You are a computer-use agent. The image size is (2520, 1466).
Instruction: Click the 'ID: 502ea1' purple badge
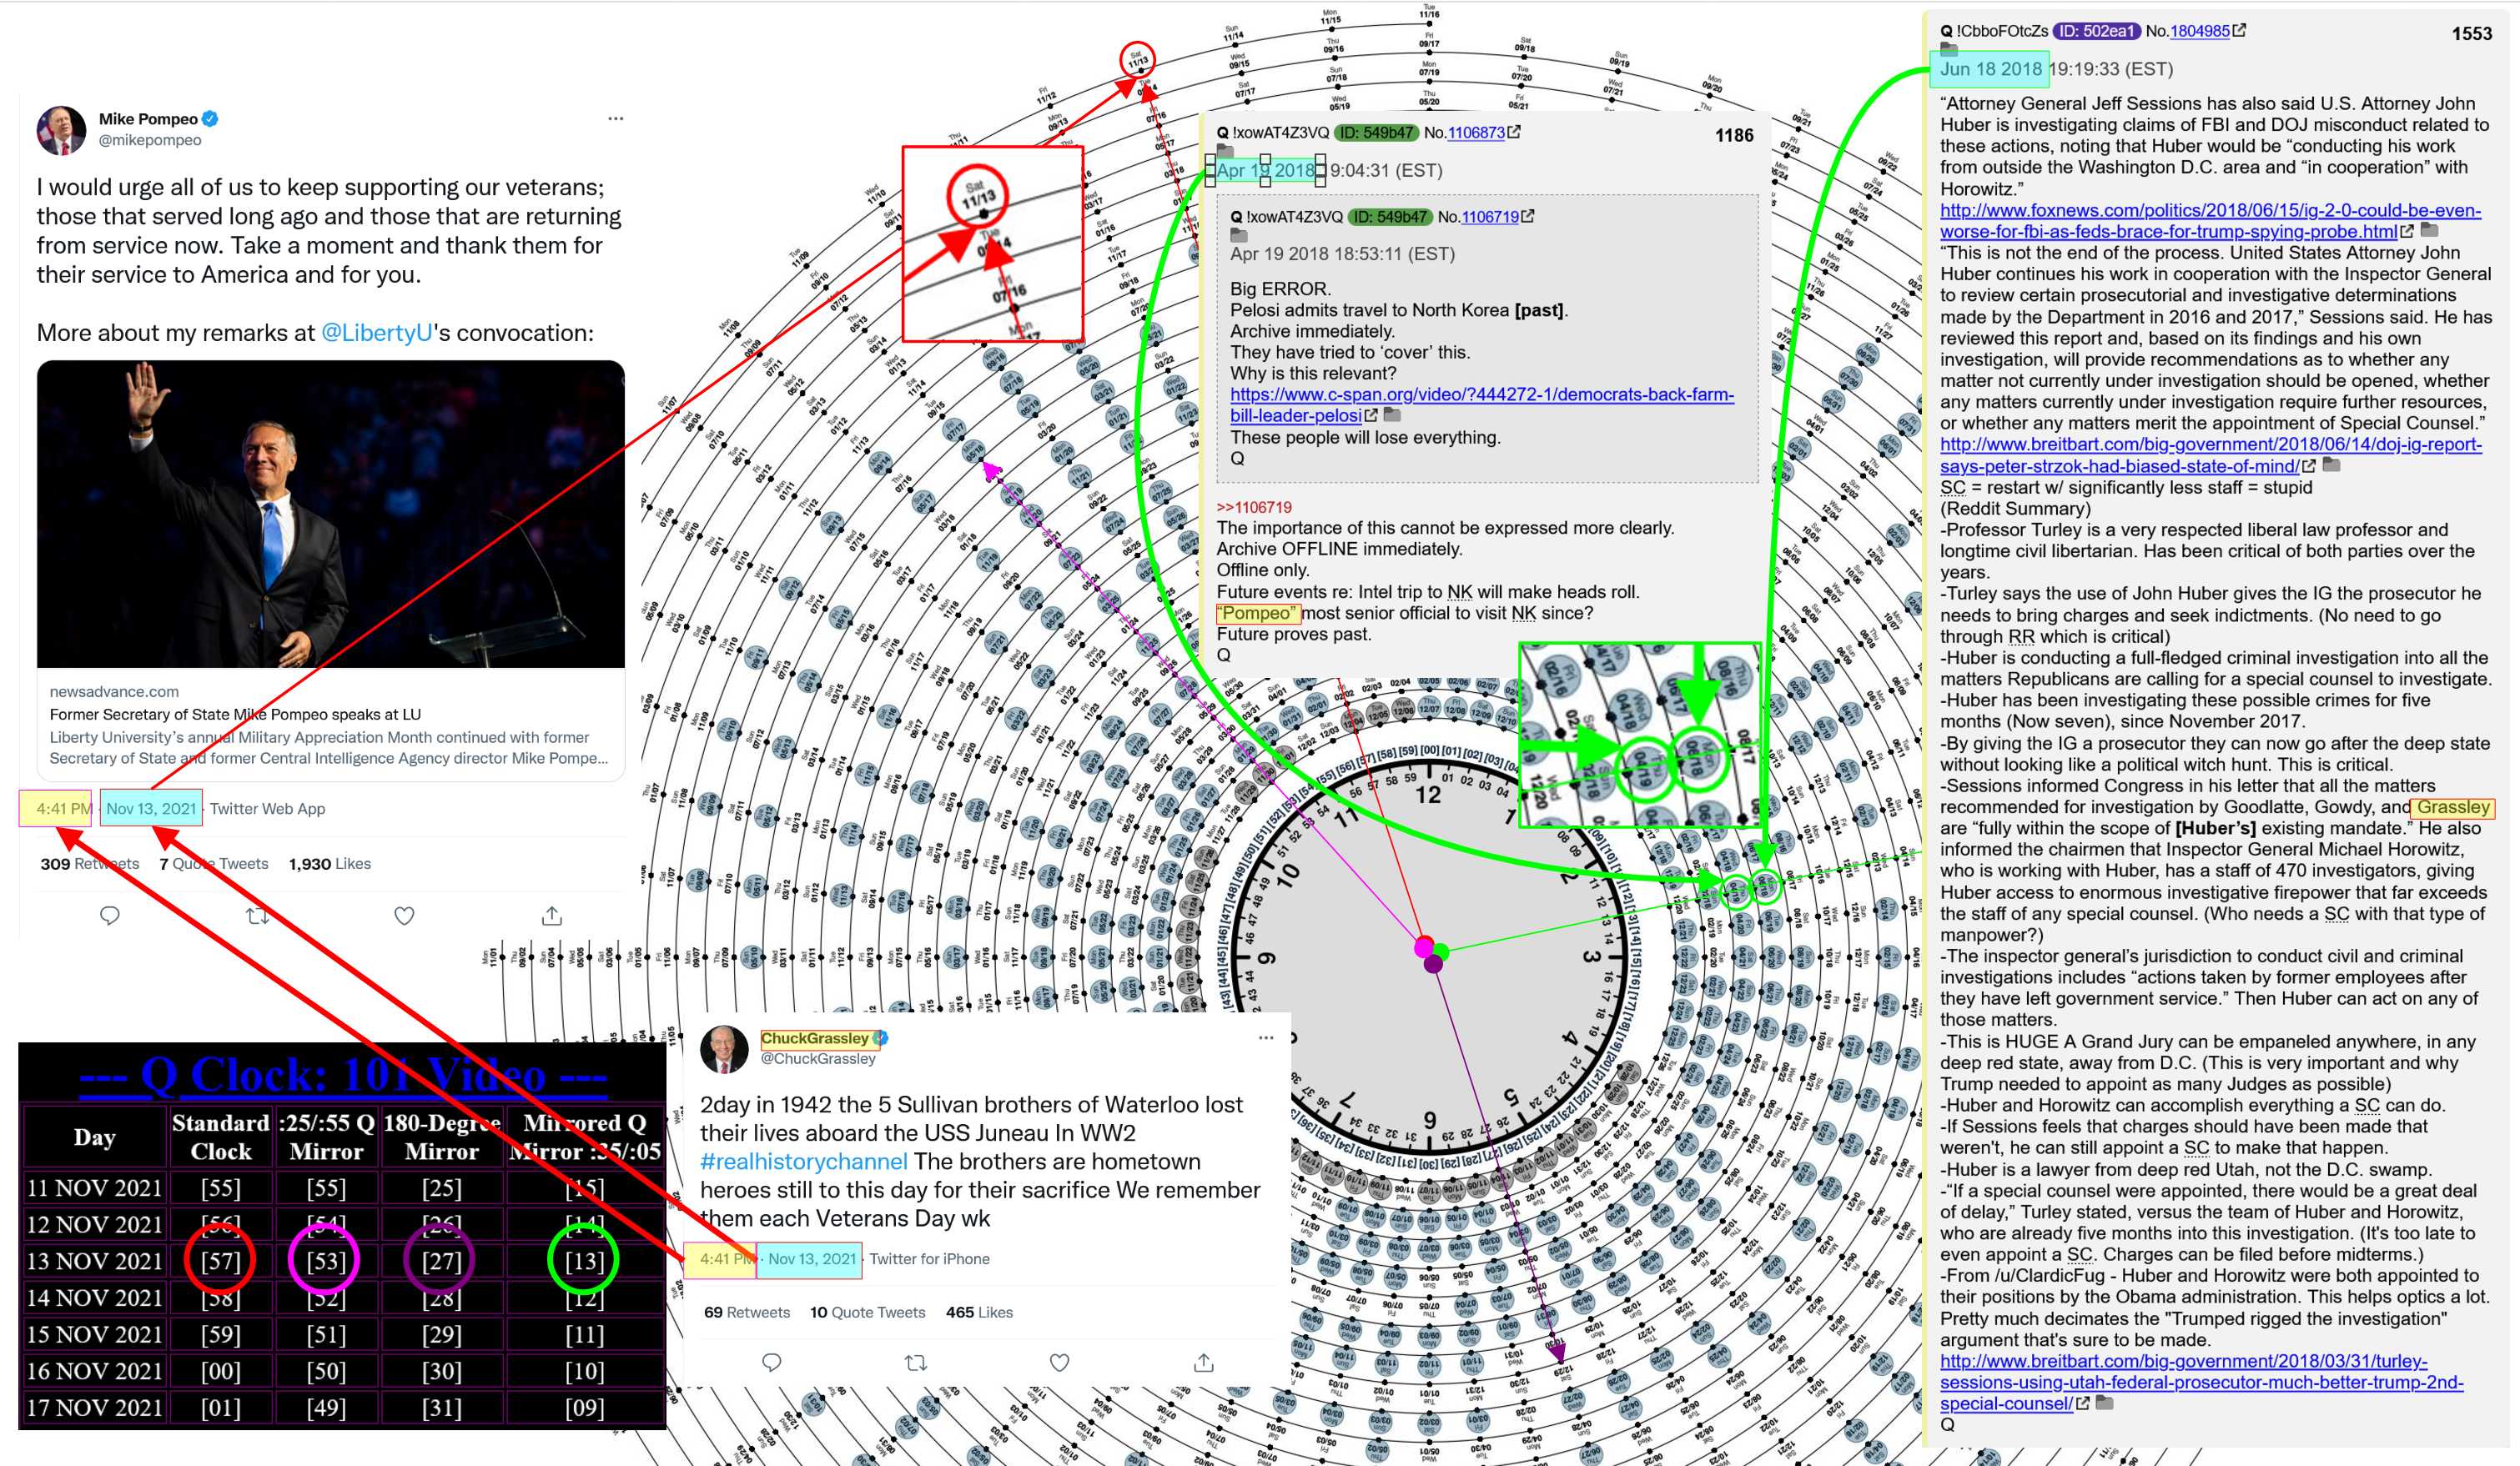pos(2095,31)
